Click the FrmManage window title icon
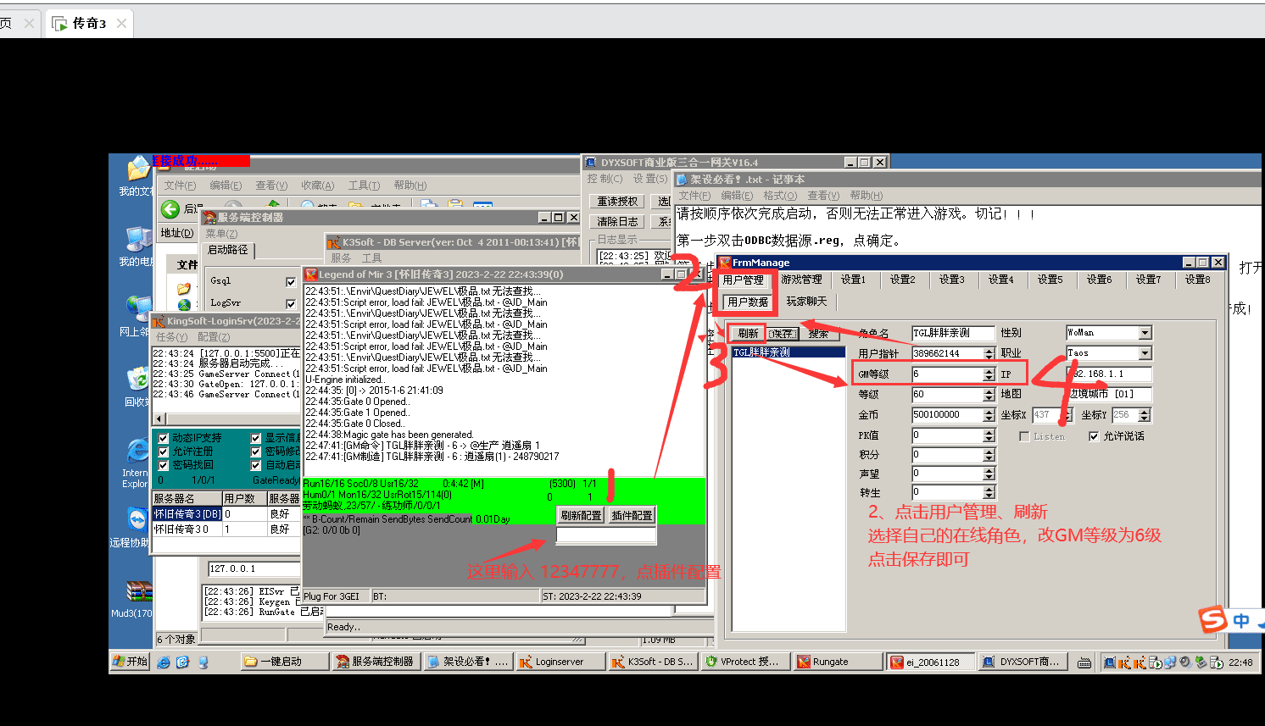 coord(726,263)
